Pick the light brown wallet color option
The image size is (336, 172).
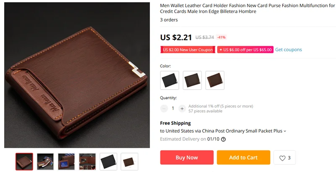215,80
